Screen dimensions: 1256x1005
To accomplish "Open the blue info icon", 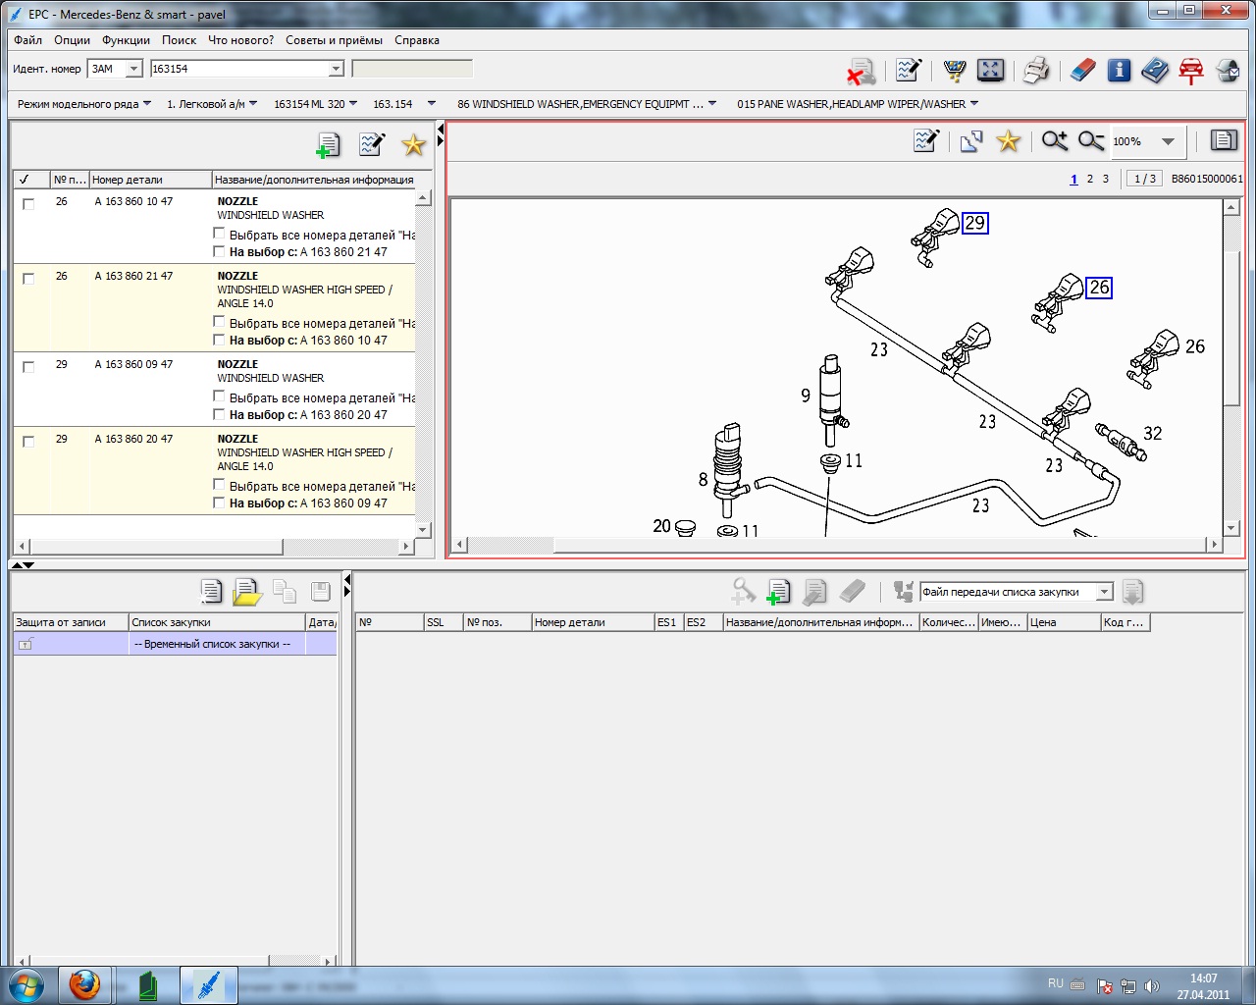I will tap(1119, 71).
